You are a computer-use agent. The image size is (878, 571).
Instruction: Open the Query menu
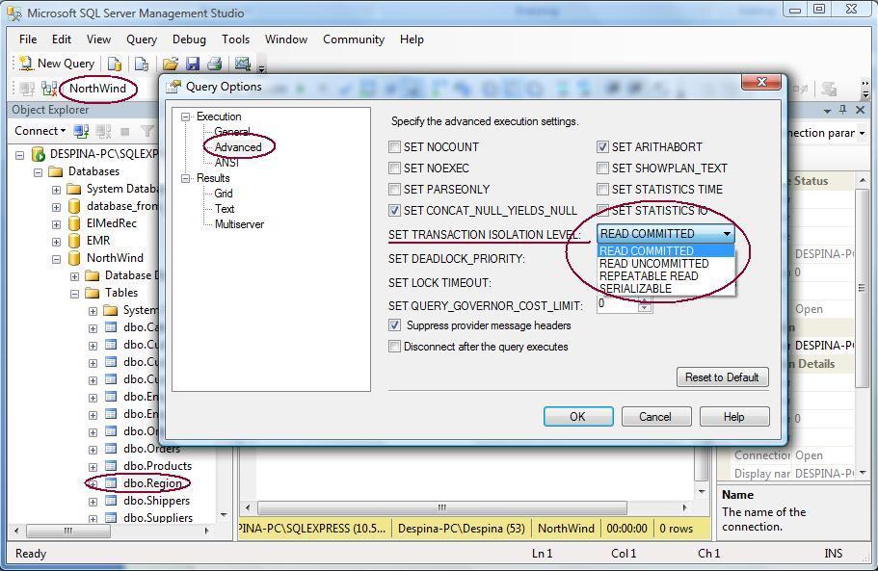142,39
